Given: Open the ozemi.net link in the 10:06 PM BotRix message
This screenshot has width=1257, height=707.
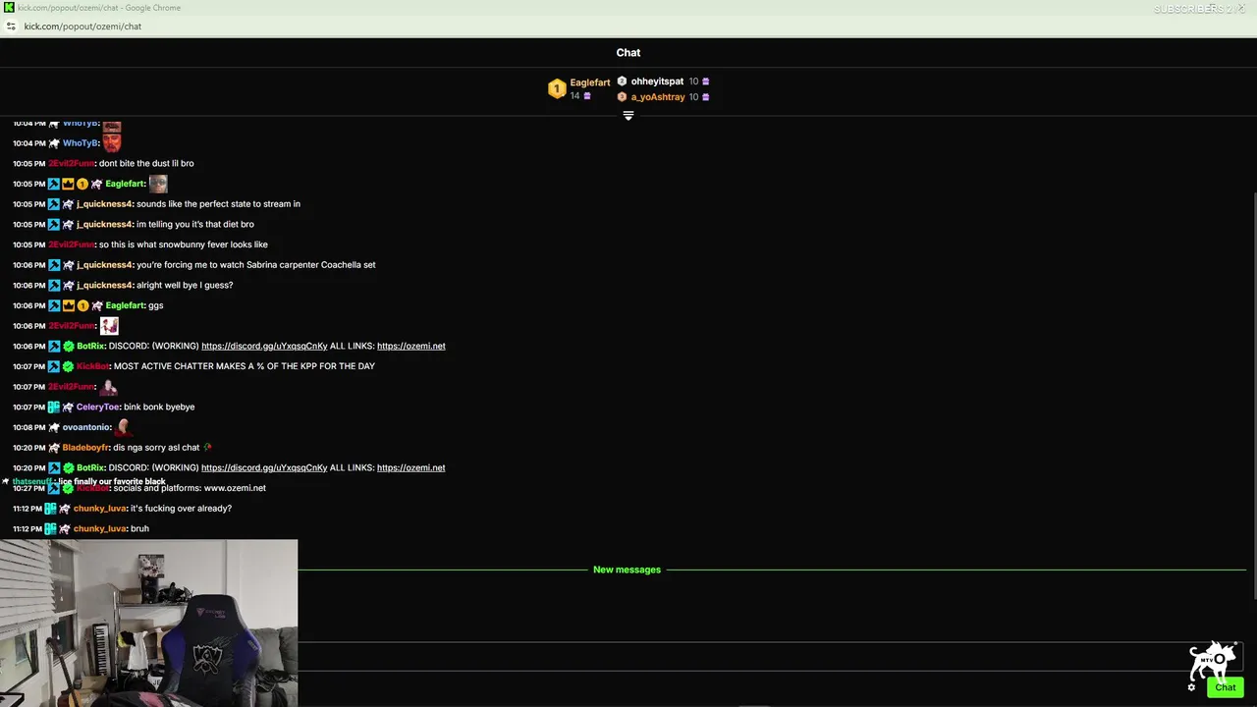Looking at the screenshot, I should (x=411, y=346).
